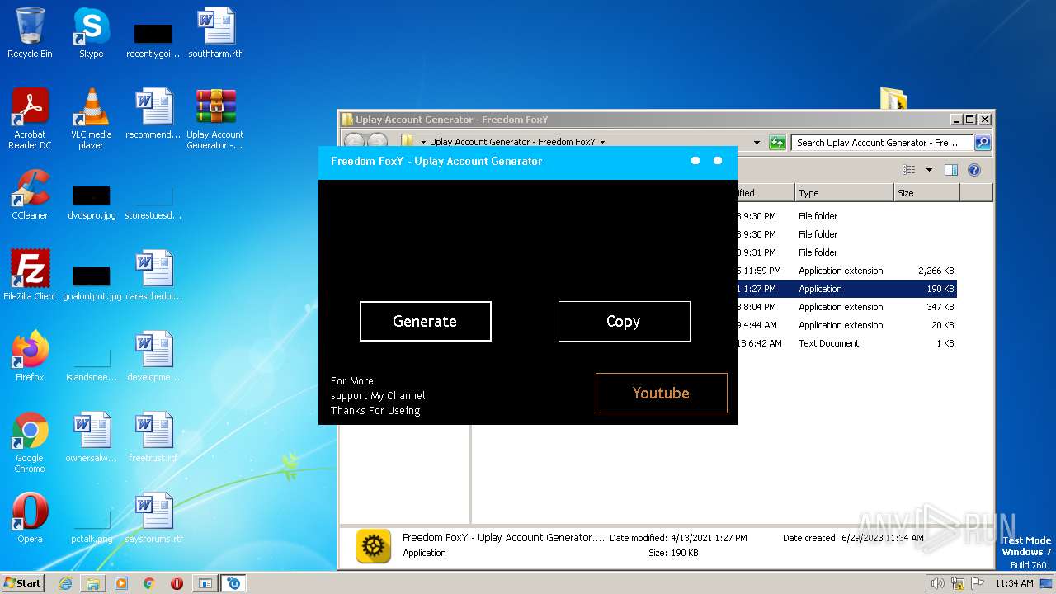This screenshot has height=594, width=1056.
Task: Launch Google Chrome shortcut
Action: pos(30,443)
